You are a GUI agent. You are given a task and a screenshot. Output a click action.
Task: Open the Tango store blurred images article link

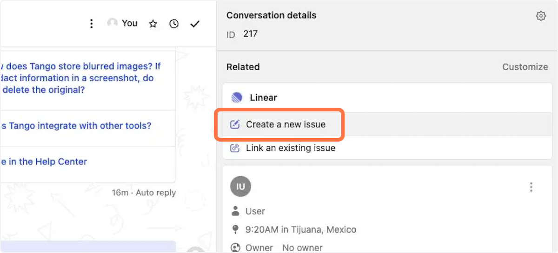[80, 78]
